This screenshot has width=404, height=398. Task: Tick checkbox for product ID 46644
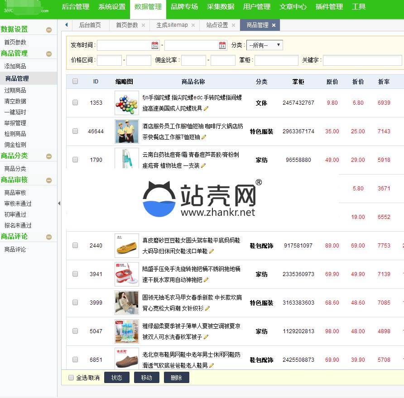click(x=75, y=131)
